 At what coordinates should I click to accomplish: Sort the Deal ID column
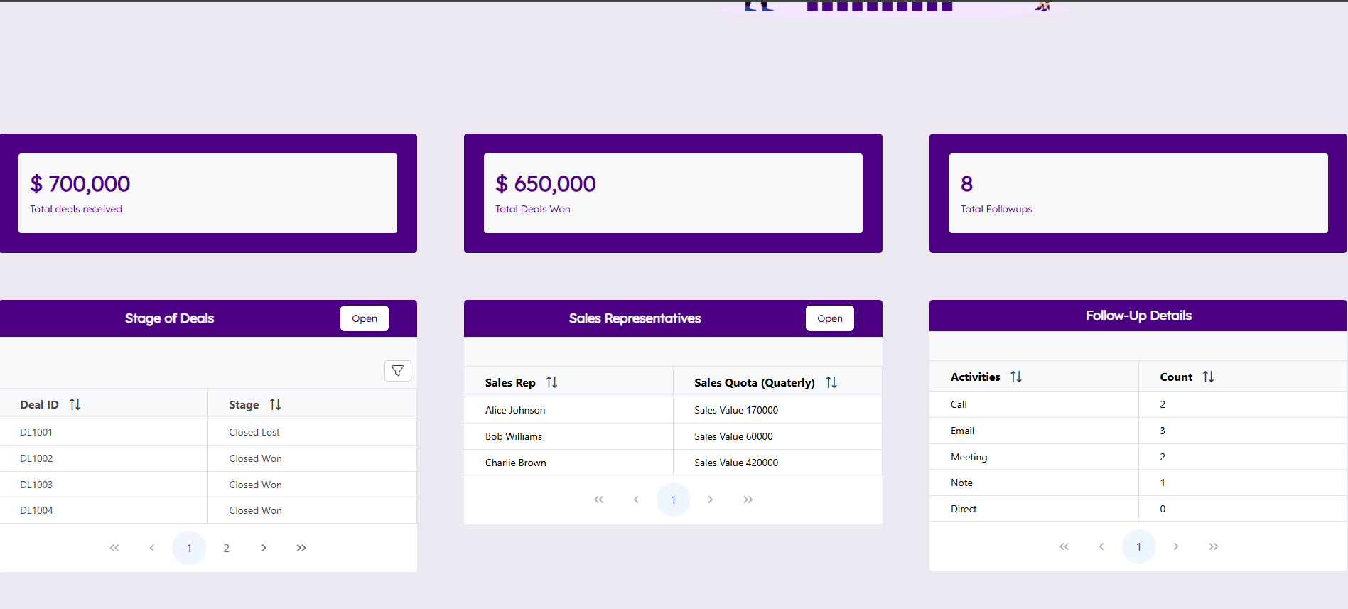[x=75, y=404]
